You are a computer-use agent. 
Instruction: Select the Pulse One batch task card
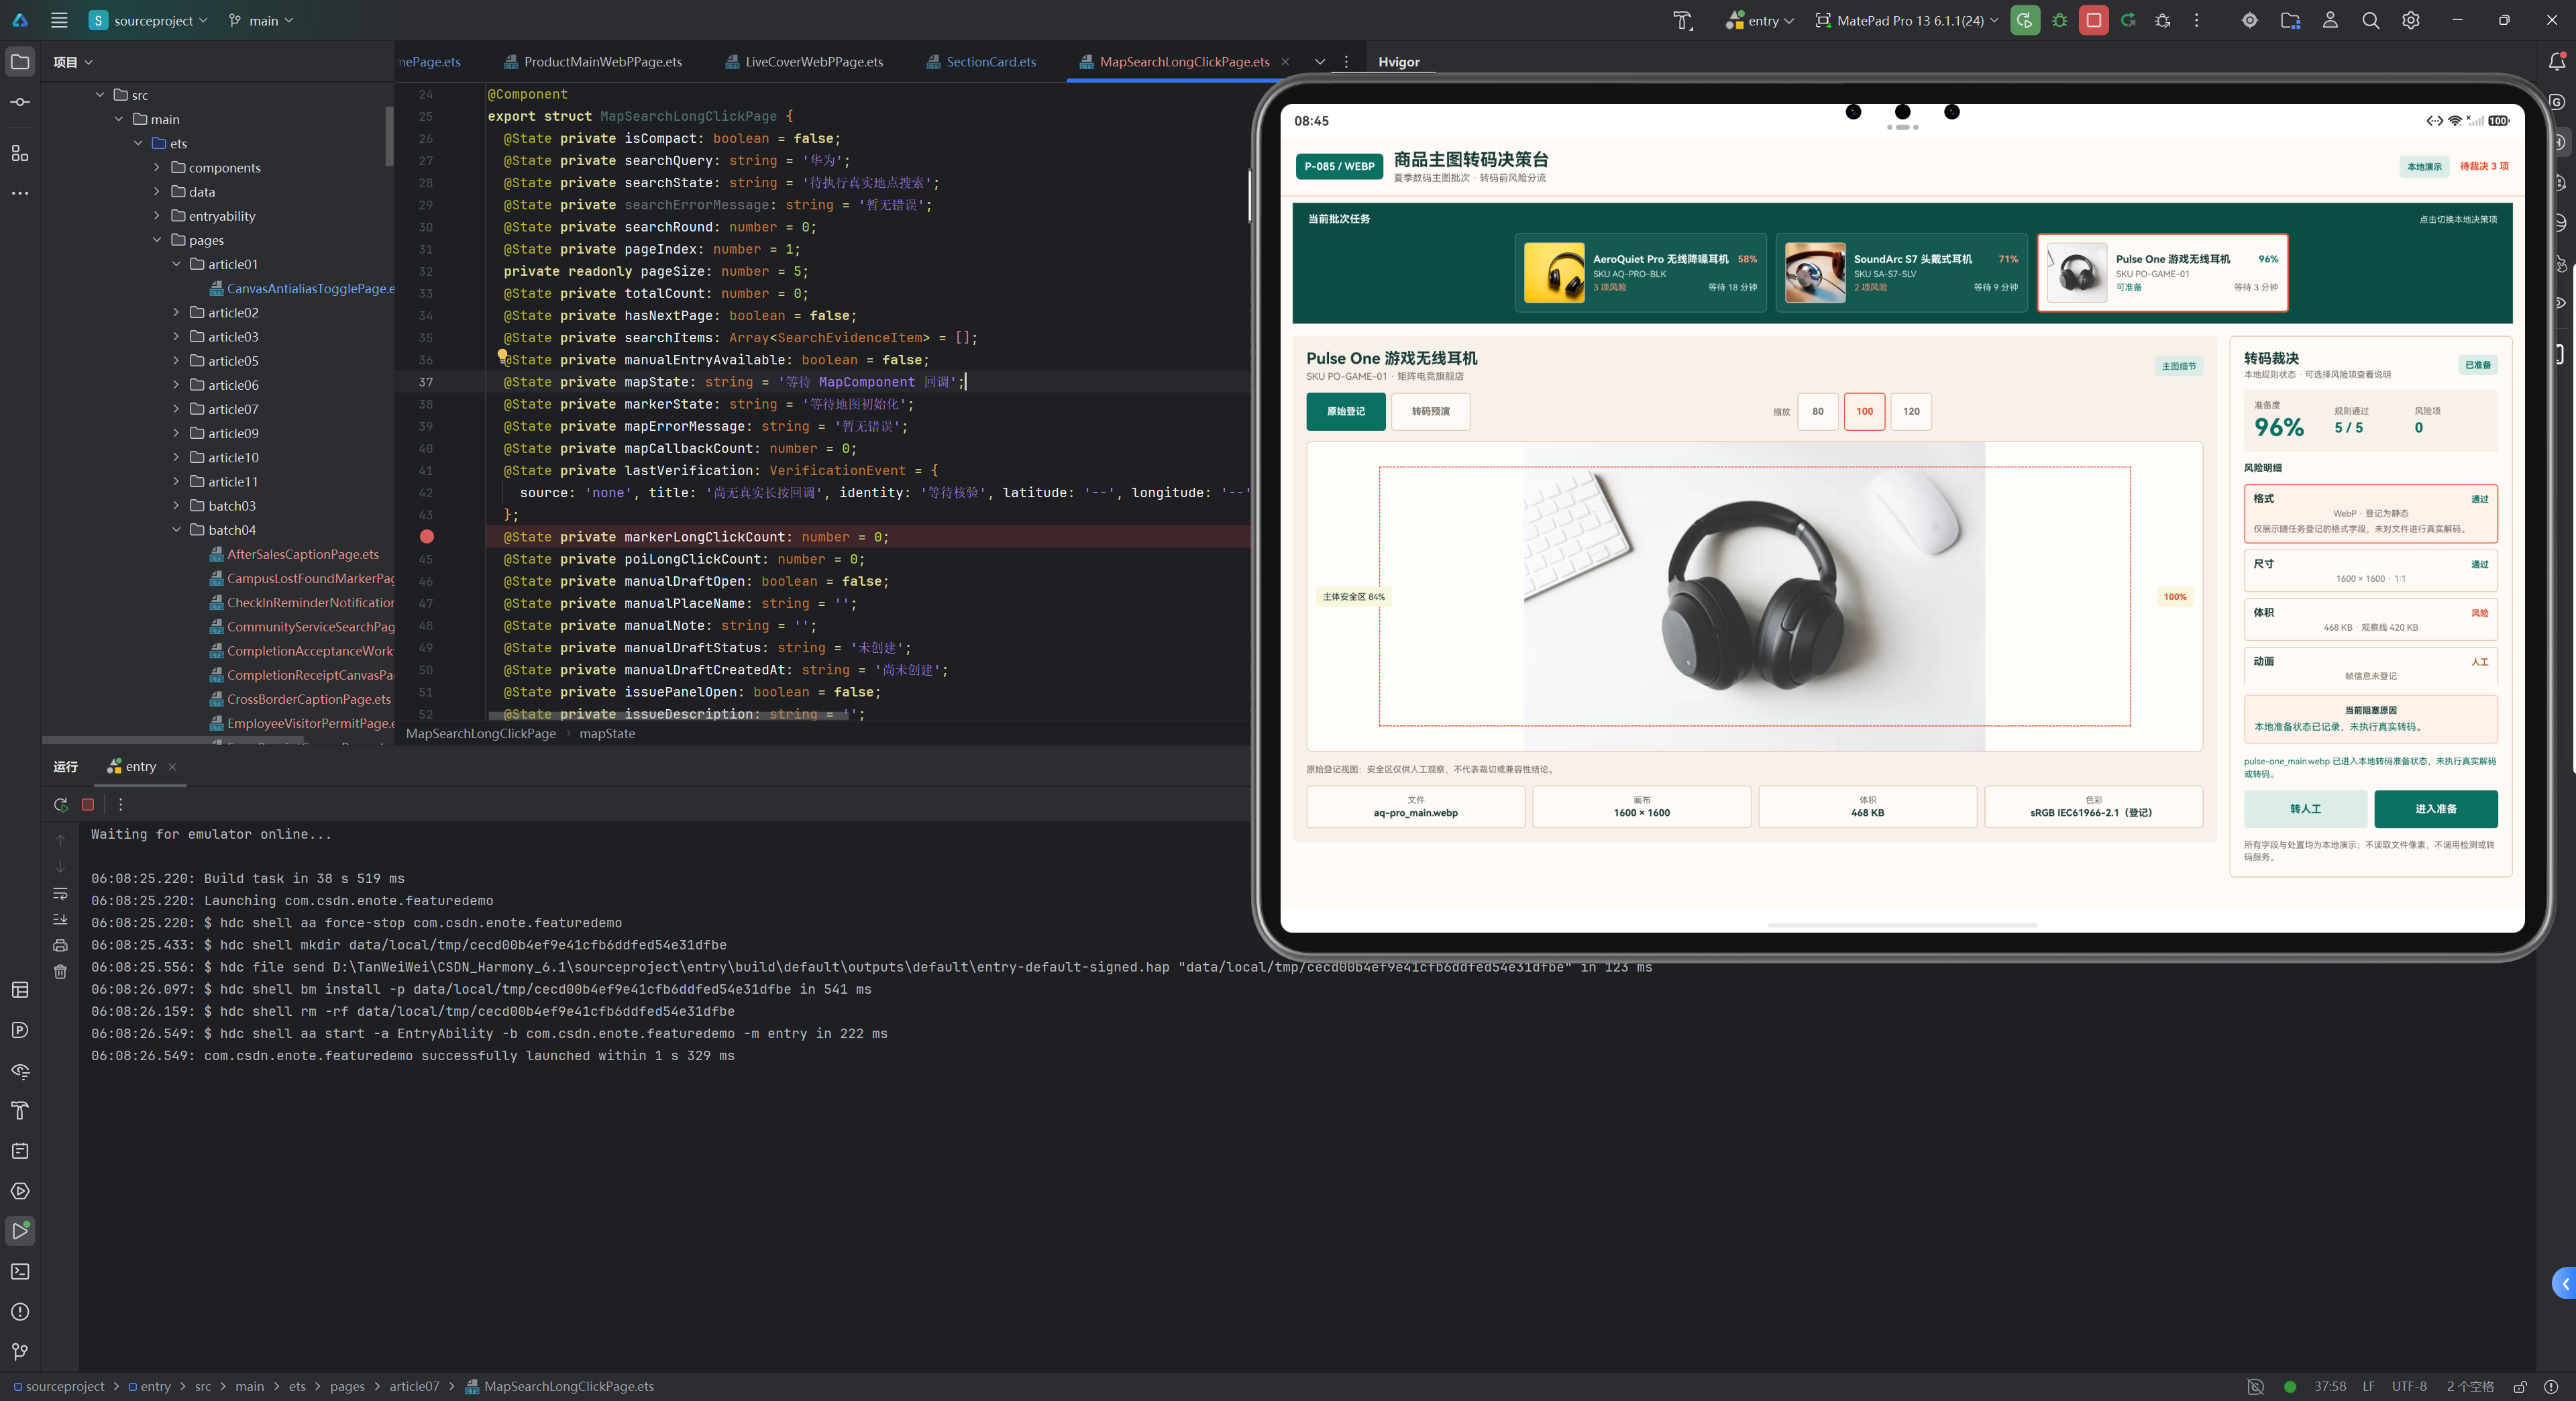[2163, 273]
